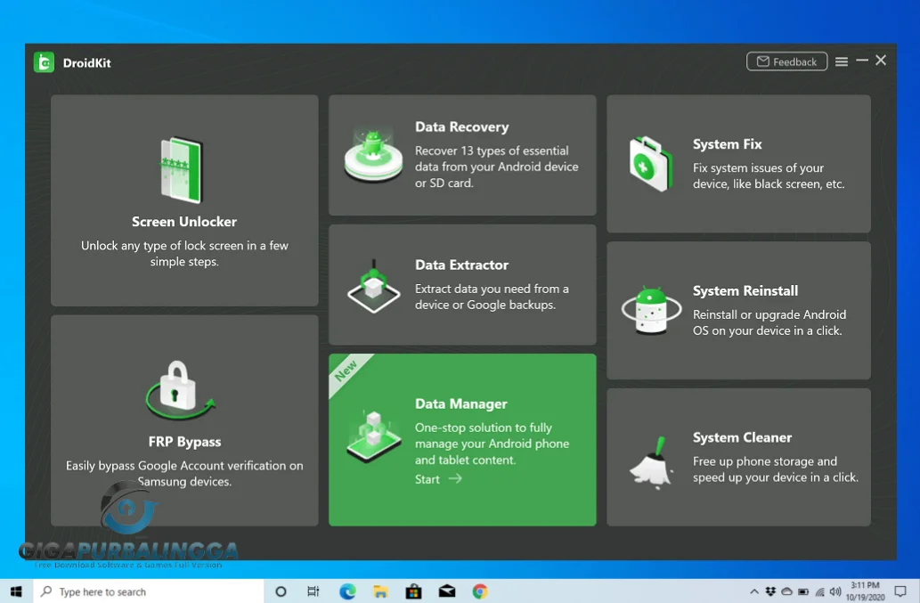Open Screen Unlocker title
Viewport: 920px width, 603px height.
pos(184,222)
